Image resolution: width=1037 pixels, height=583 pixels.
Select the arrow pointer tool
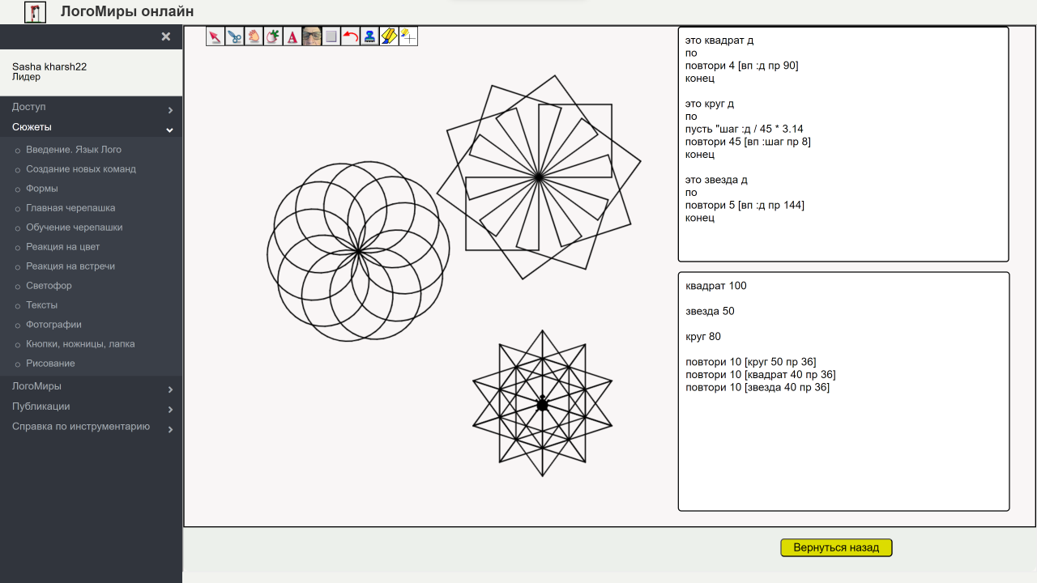[216, 36]
